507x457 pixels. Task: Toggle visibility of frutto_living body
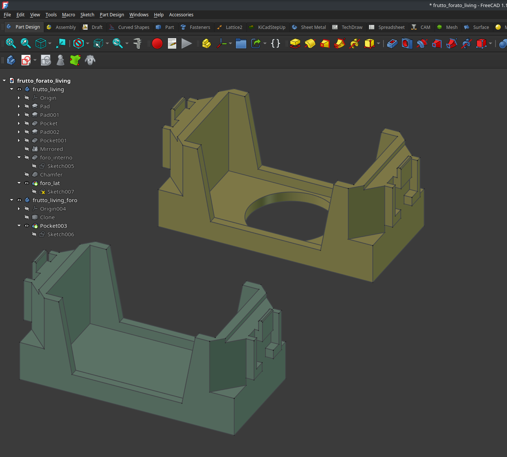19,89
